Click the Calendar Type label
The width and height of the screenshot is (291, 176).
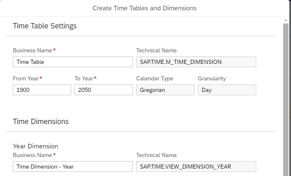tap(154, 78)
